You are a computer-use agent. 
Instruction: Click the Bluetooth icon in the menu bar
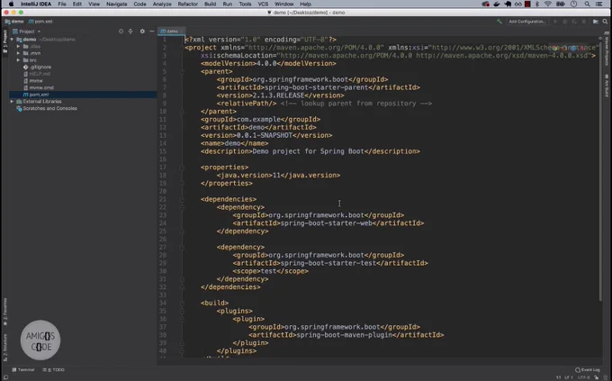537,4
